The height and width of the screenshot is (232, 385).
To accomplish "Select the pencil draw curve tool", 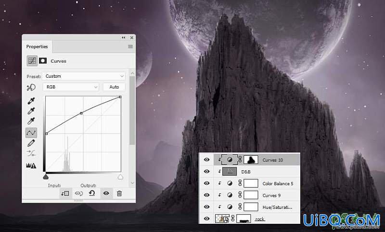I will click(31, 143).
